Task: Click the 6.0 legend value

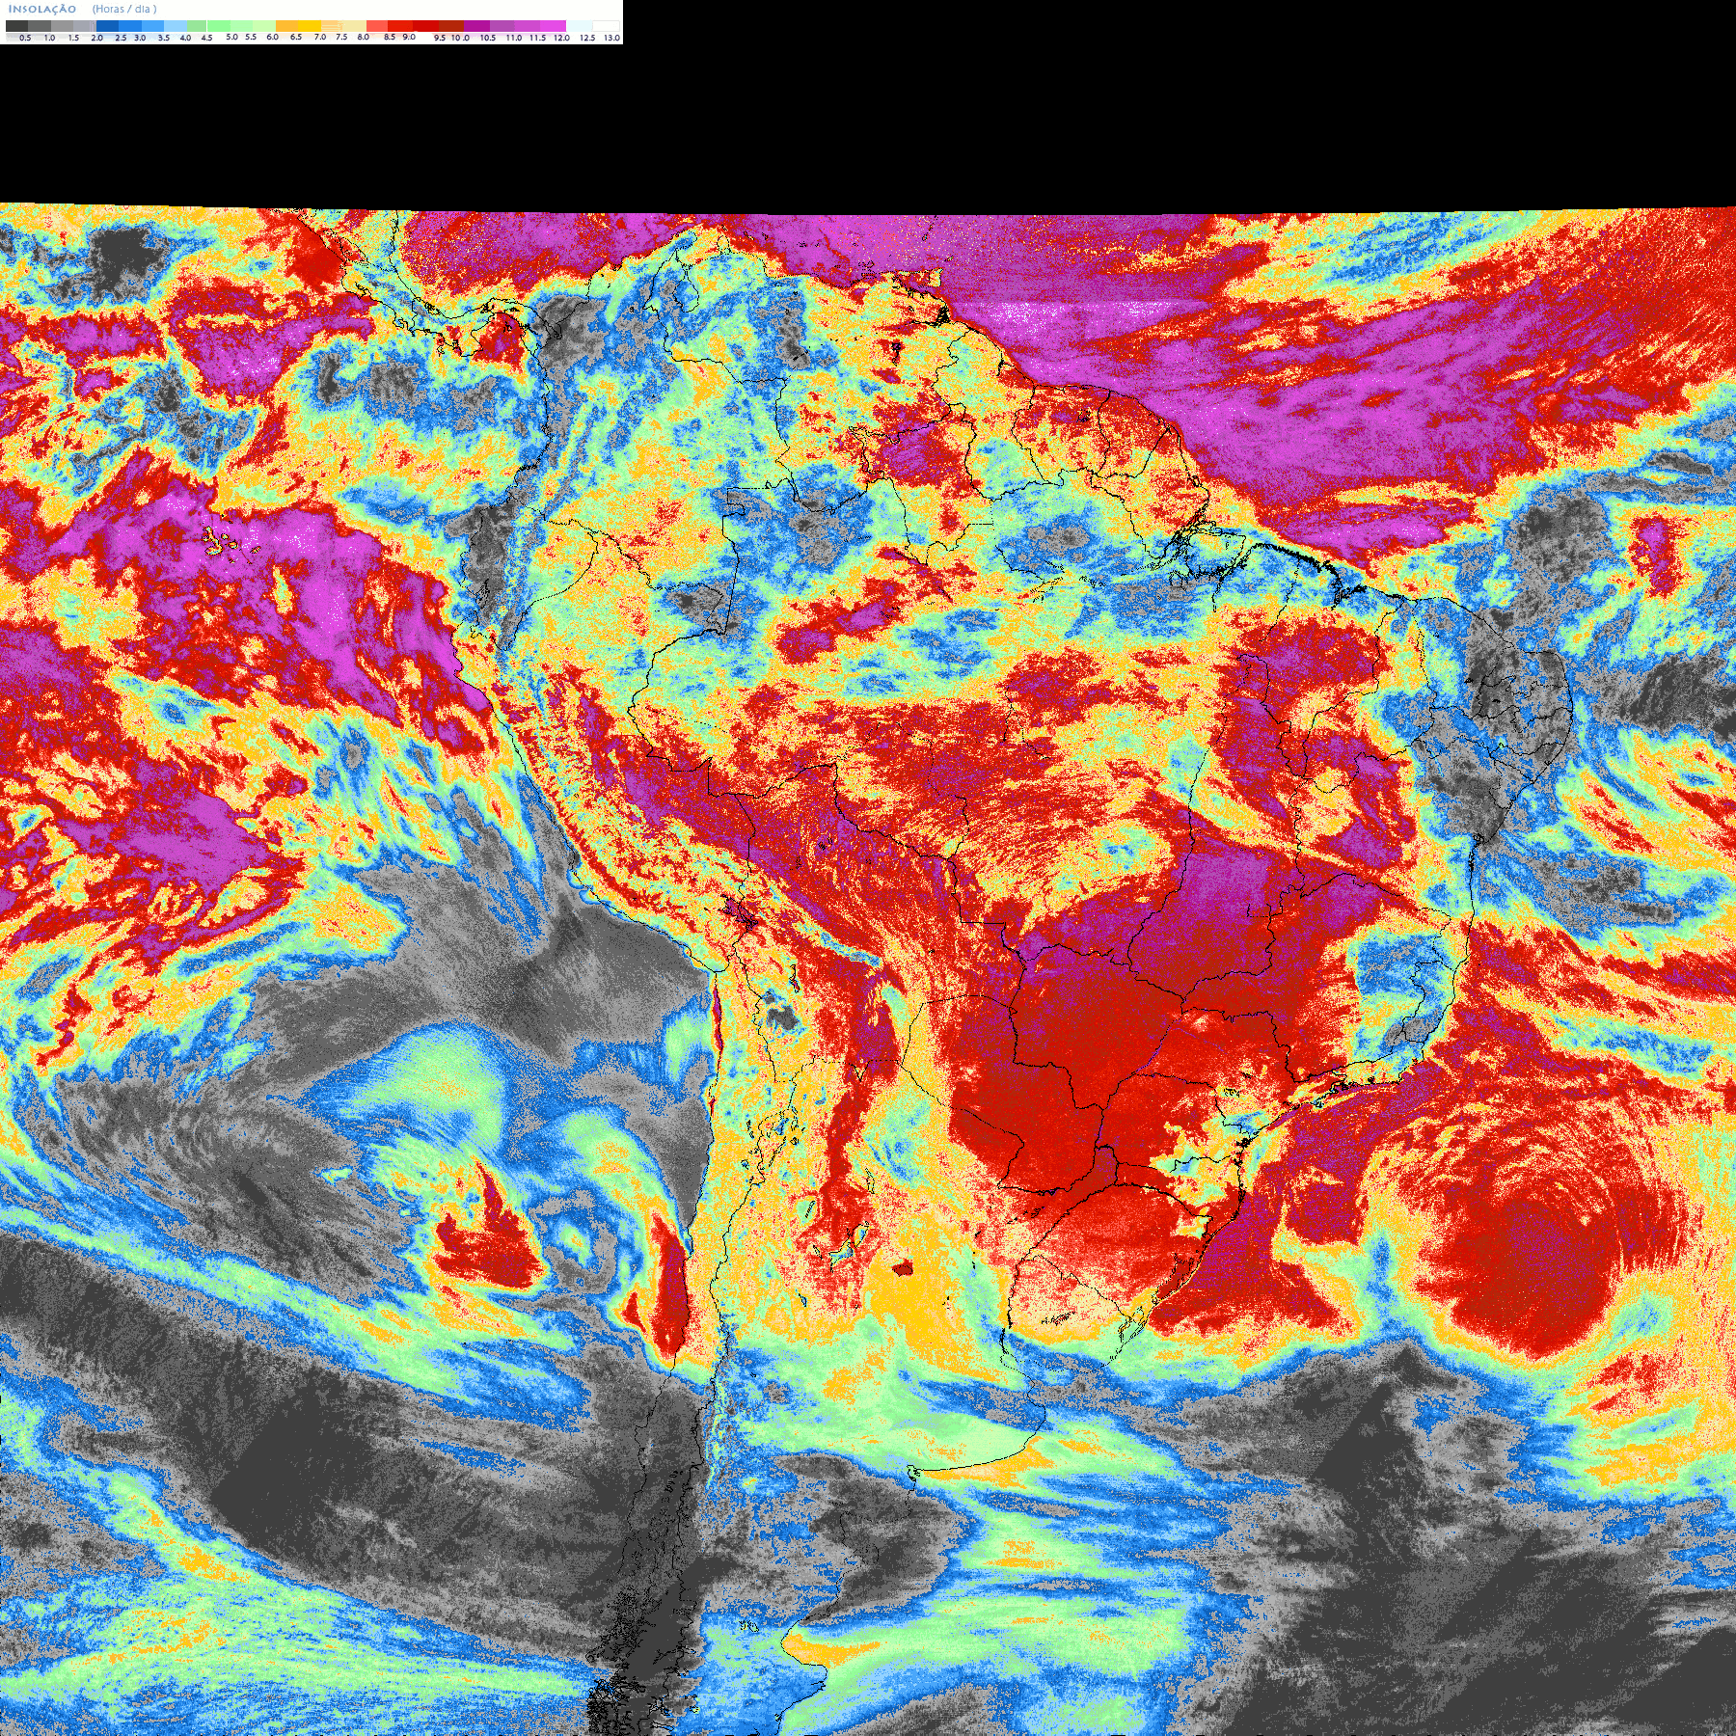Action: point(273,37)
